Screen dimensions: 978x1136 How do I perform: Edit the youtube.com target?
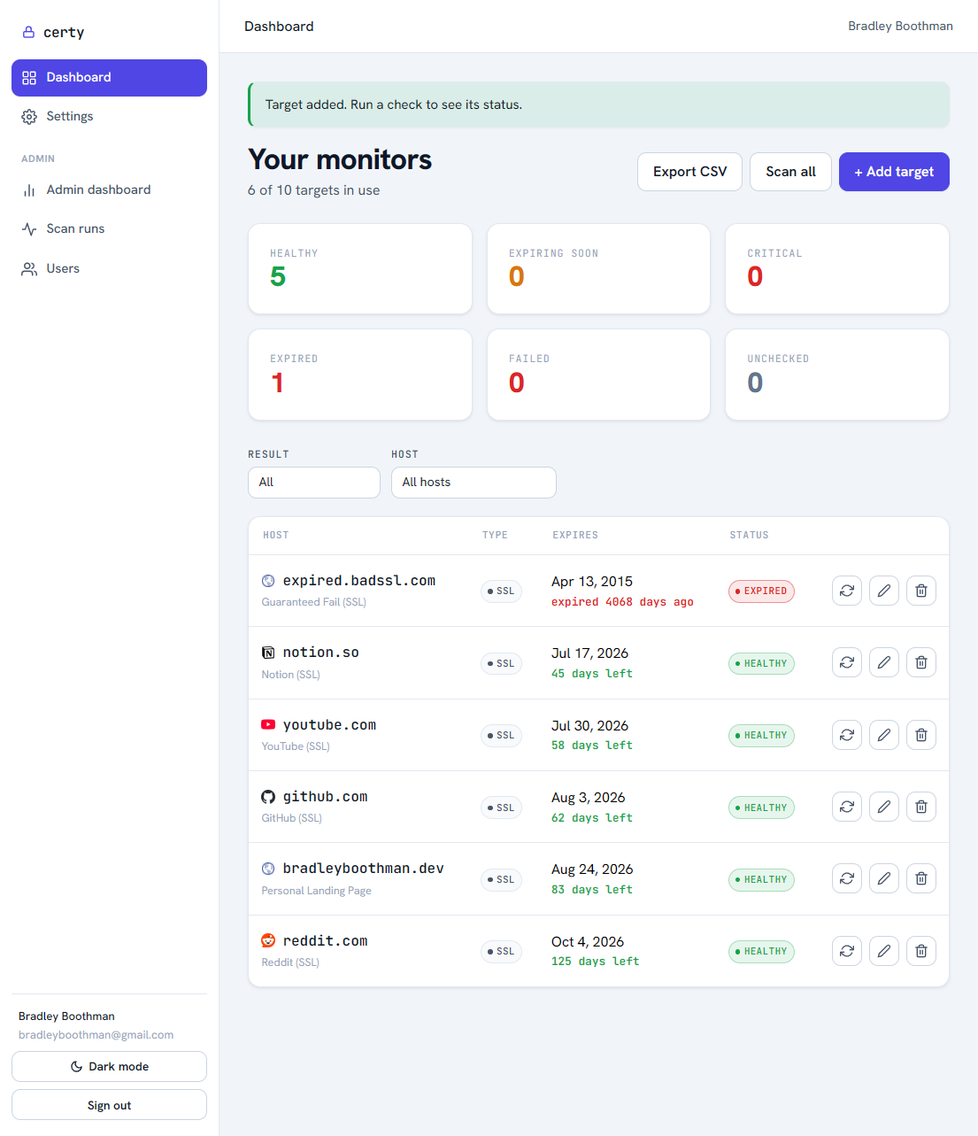tap(884, 735)
